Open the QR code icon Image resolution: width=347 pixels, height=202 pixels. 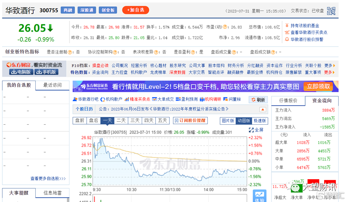331,11
